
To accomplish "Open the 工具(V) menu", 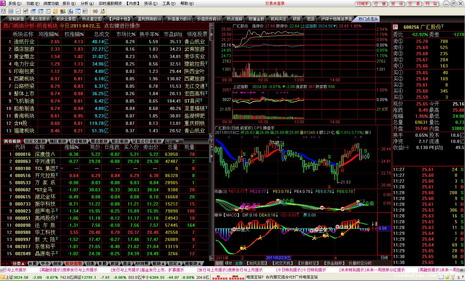I will pos(169,4).
